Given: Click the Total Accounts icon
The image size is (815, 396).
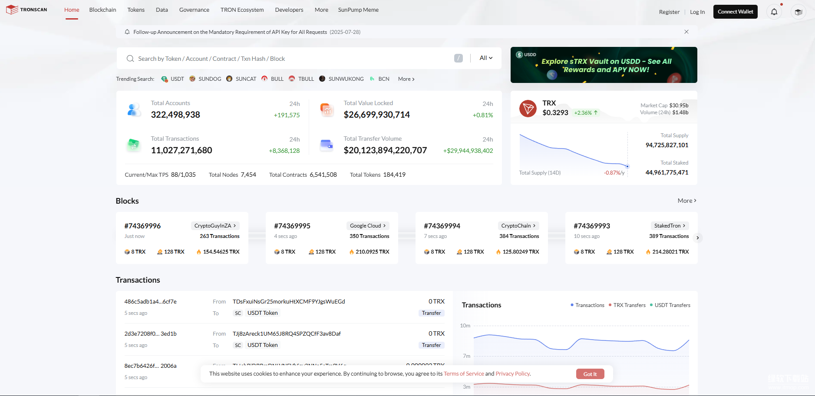Looking at the screenshot, I should tap(134, 110).
